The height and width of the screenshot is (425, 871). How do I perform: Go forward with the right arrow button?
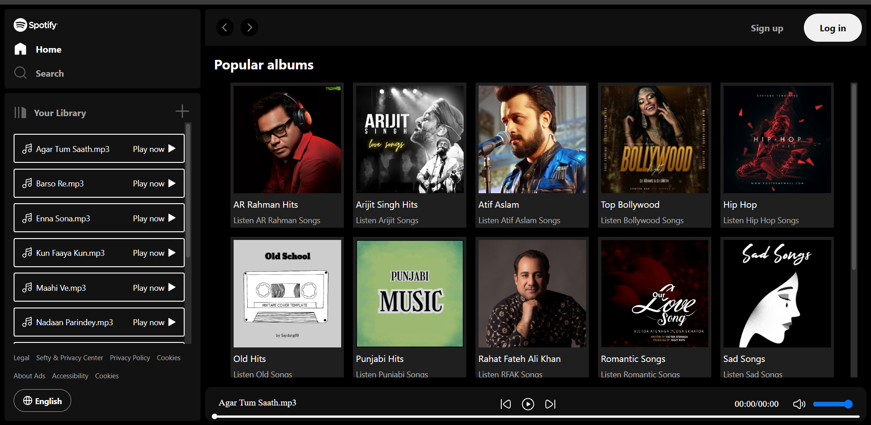click(249, 28)
